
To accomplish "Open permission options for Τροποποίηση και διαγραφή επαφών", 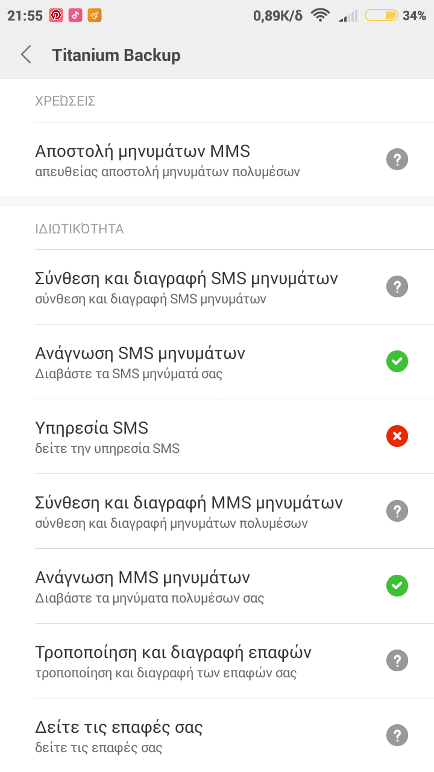I will (x=397, y=660).
